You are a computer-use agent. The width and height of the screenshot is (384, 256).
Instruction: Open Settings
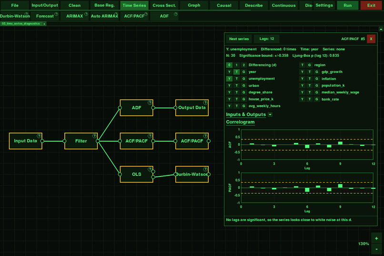point(324,5)
